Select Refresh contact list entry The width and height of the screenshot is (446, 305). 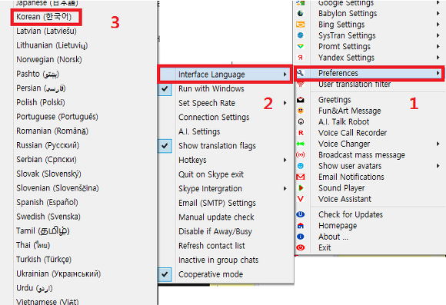211,246
